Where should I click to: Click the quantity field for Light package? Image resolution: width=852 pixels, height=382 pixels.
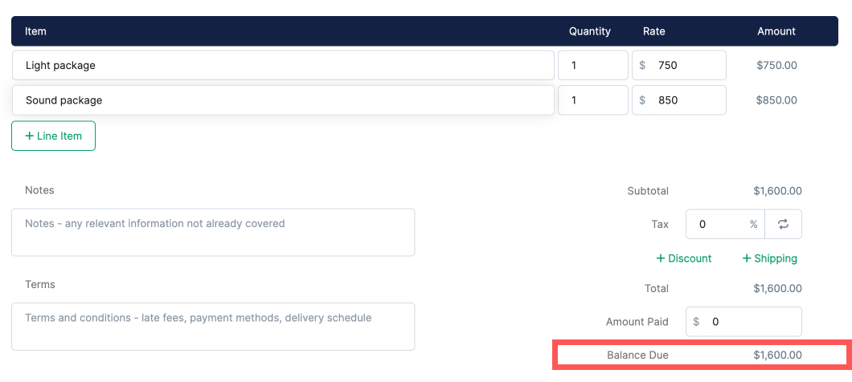593,65
